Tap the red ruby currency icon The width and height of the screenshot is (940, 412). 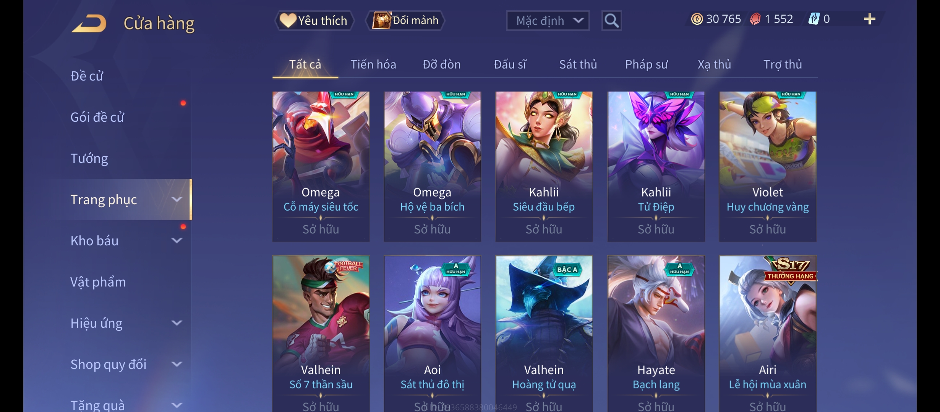755,19
